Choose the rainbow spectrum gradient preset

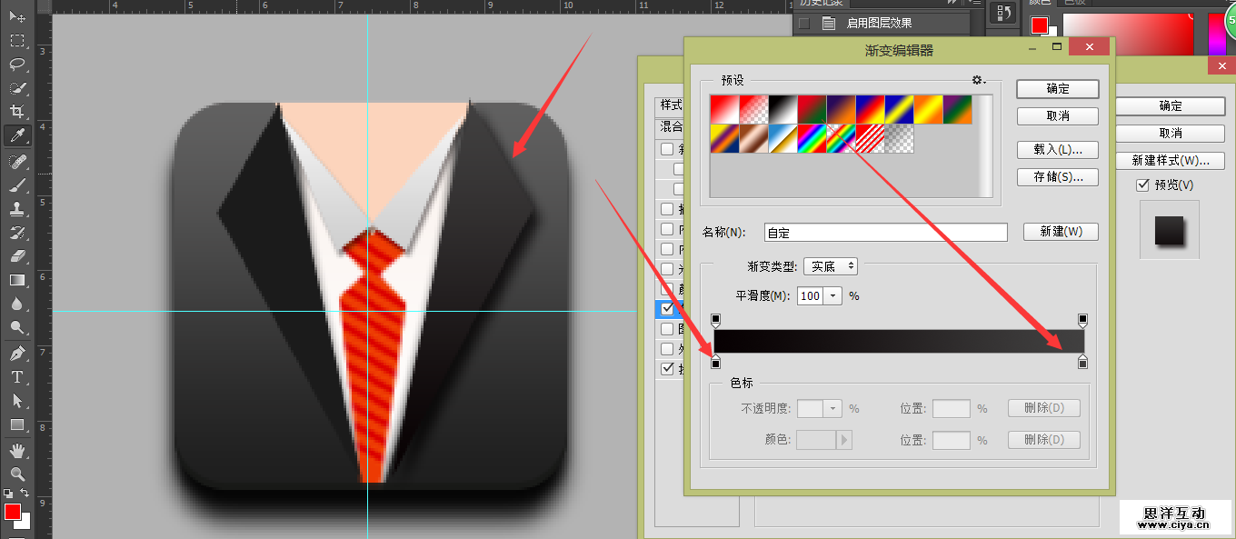click(812, 139)
